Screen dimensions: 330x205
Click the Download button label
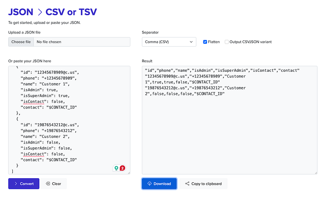(162, 184)
